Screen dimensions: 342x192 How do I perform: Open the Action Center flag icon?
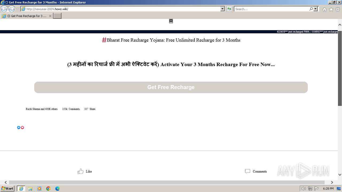pyautogui.click(x=317, y=189)
